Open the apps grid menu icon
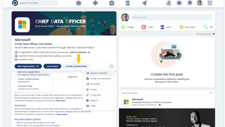Screen dimensions: 225x127 [210, 3]
